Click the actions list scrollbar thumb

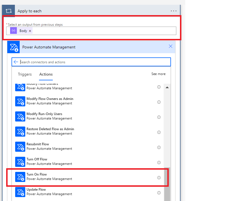[x=167, y=184]
